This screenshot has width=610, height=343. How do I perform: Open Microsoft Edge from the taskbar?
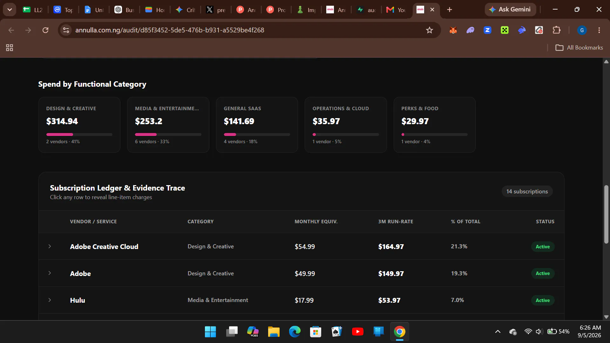tap(295, 332)
